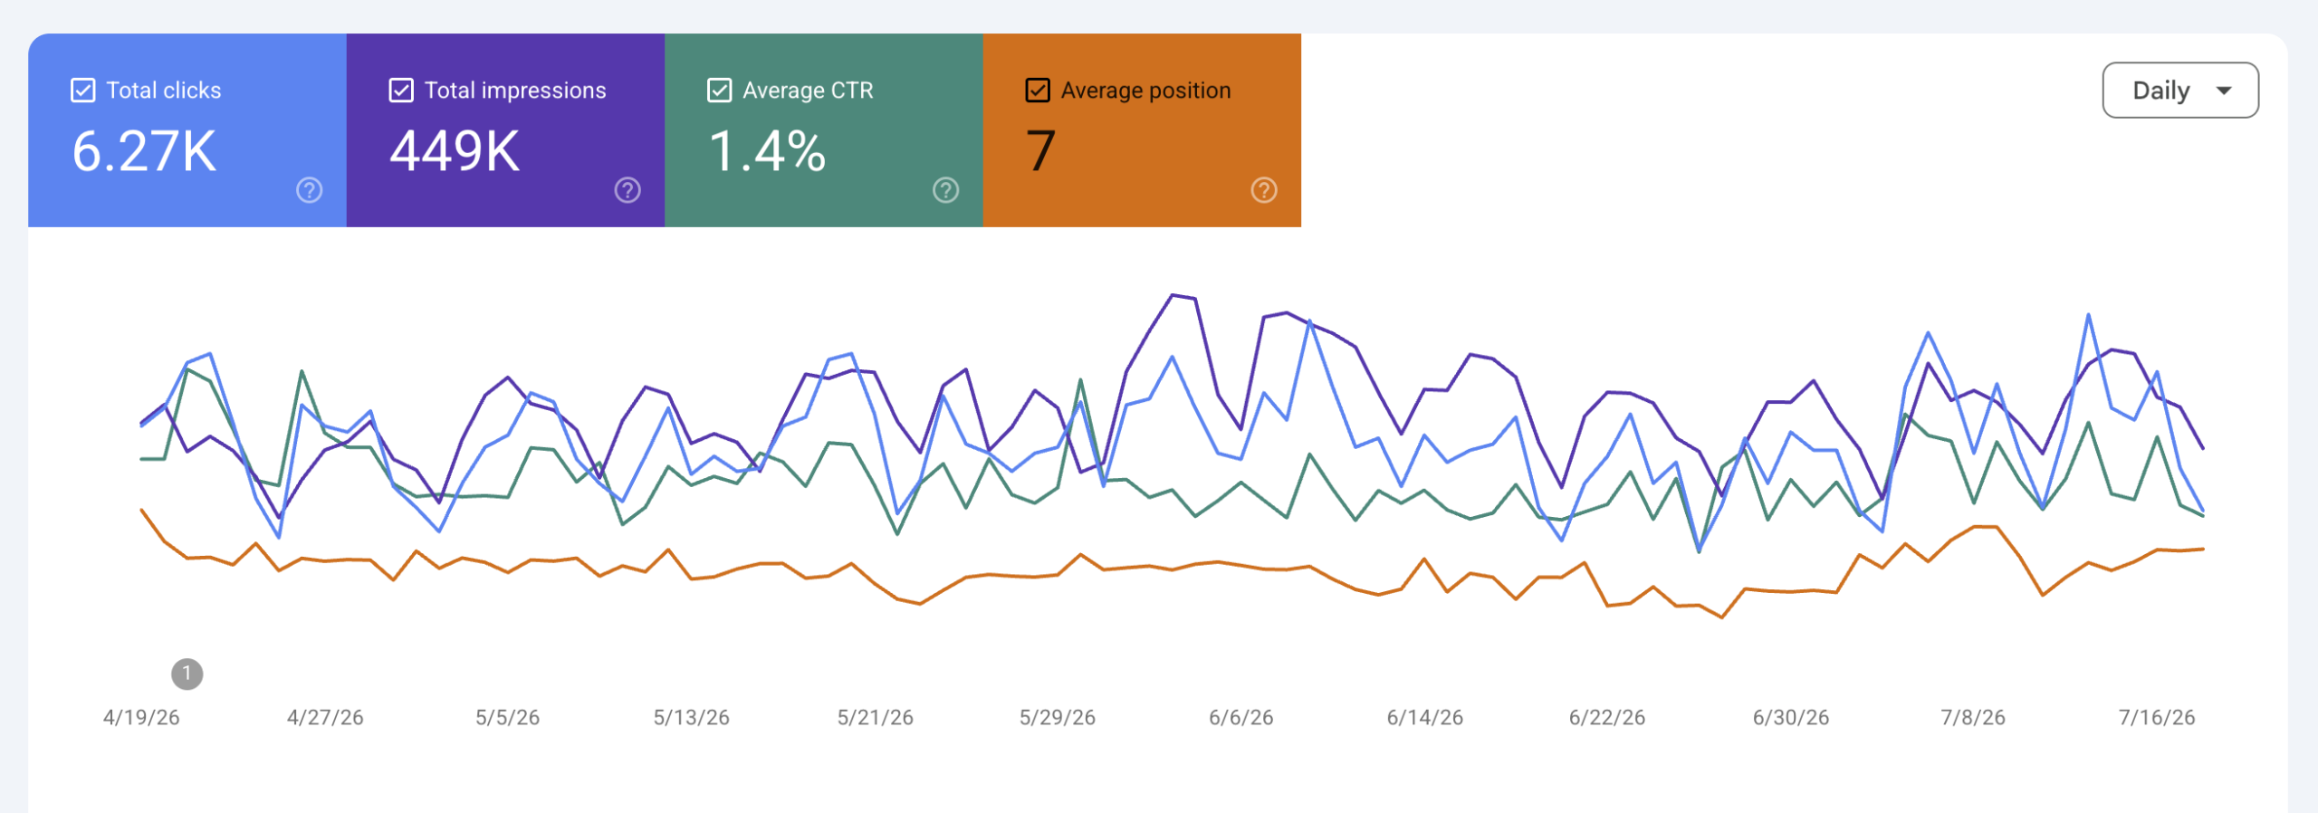The image size is (2318, 813).
Task: Click the Daily dropdown arrow
Action: coord(2224,91)
